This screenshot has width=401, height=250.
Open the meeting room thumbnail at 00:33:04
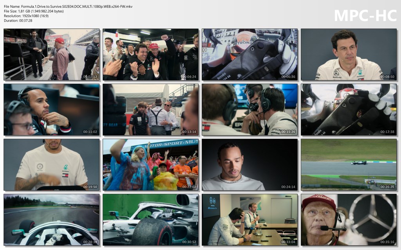click(x=249, y=220)
